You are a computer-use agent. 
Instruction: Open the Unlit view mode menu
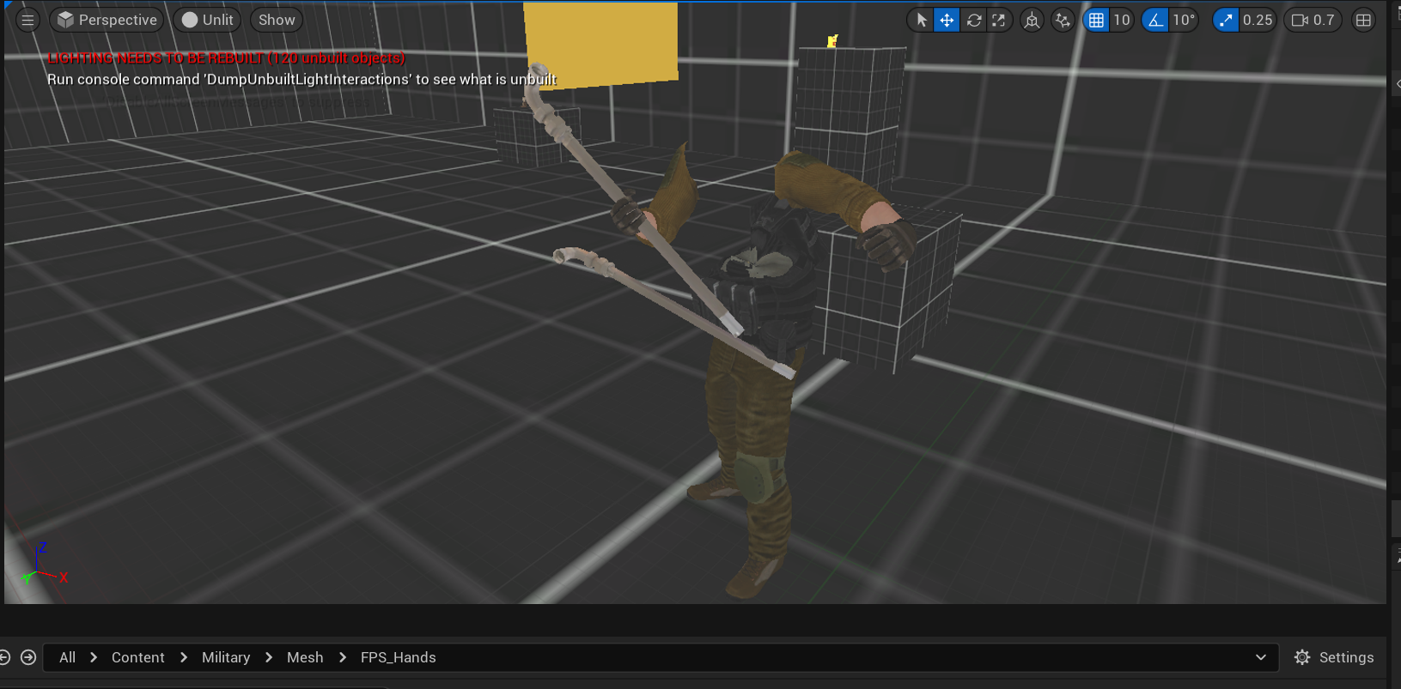tap(208, 20)
